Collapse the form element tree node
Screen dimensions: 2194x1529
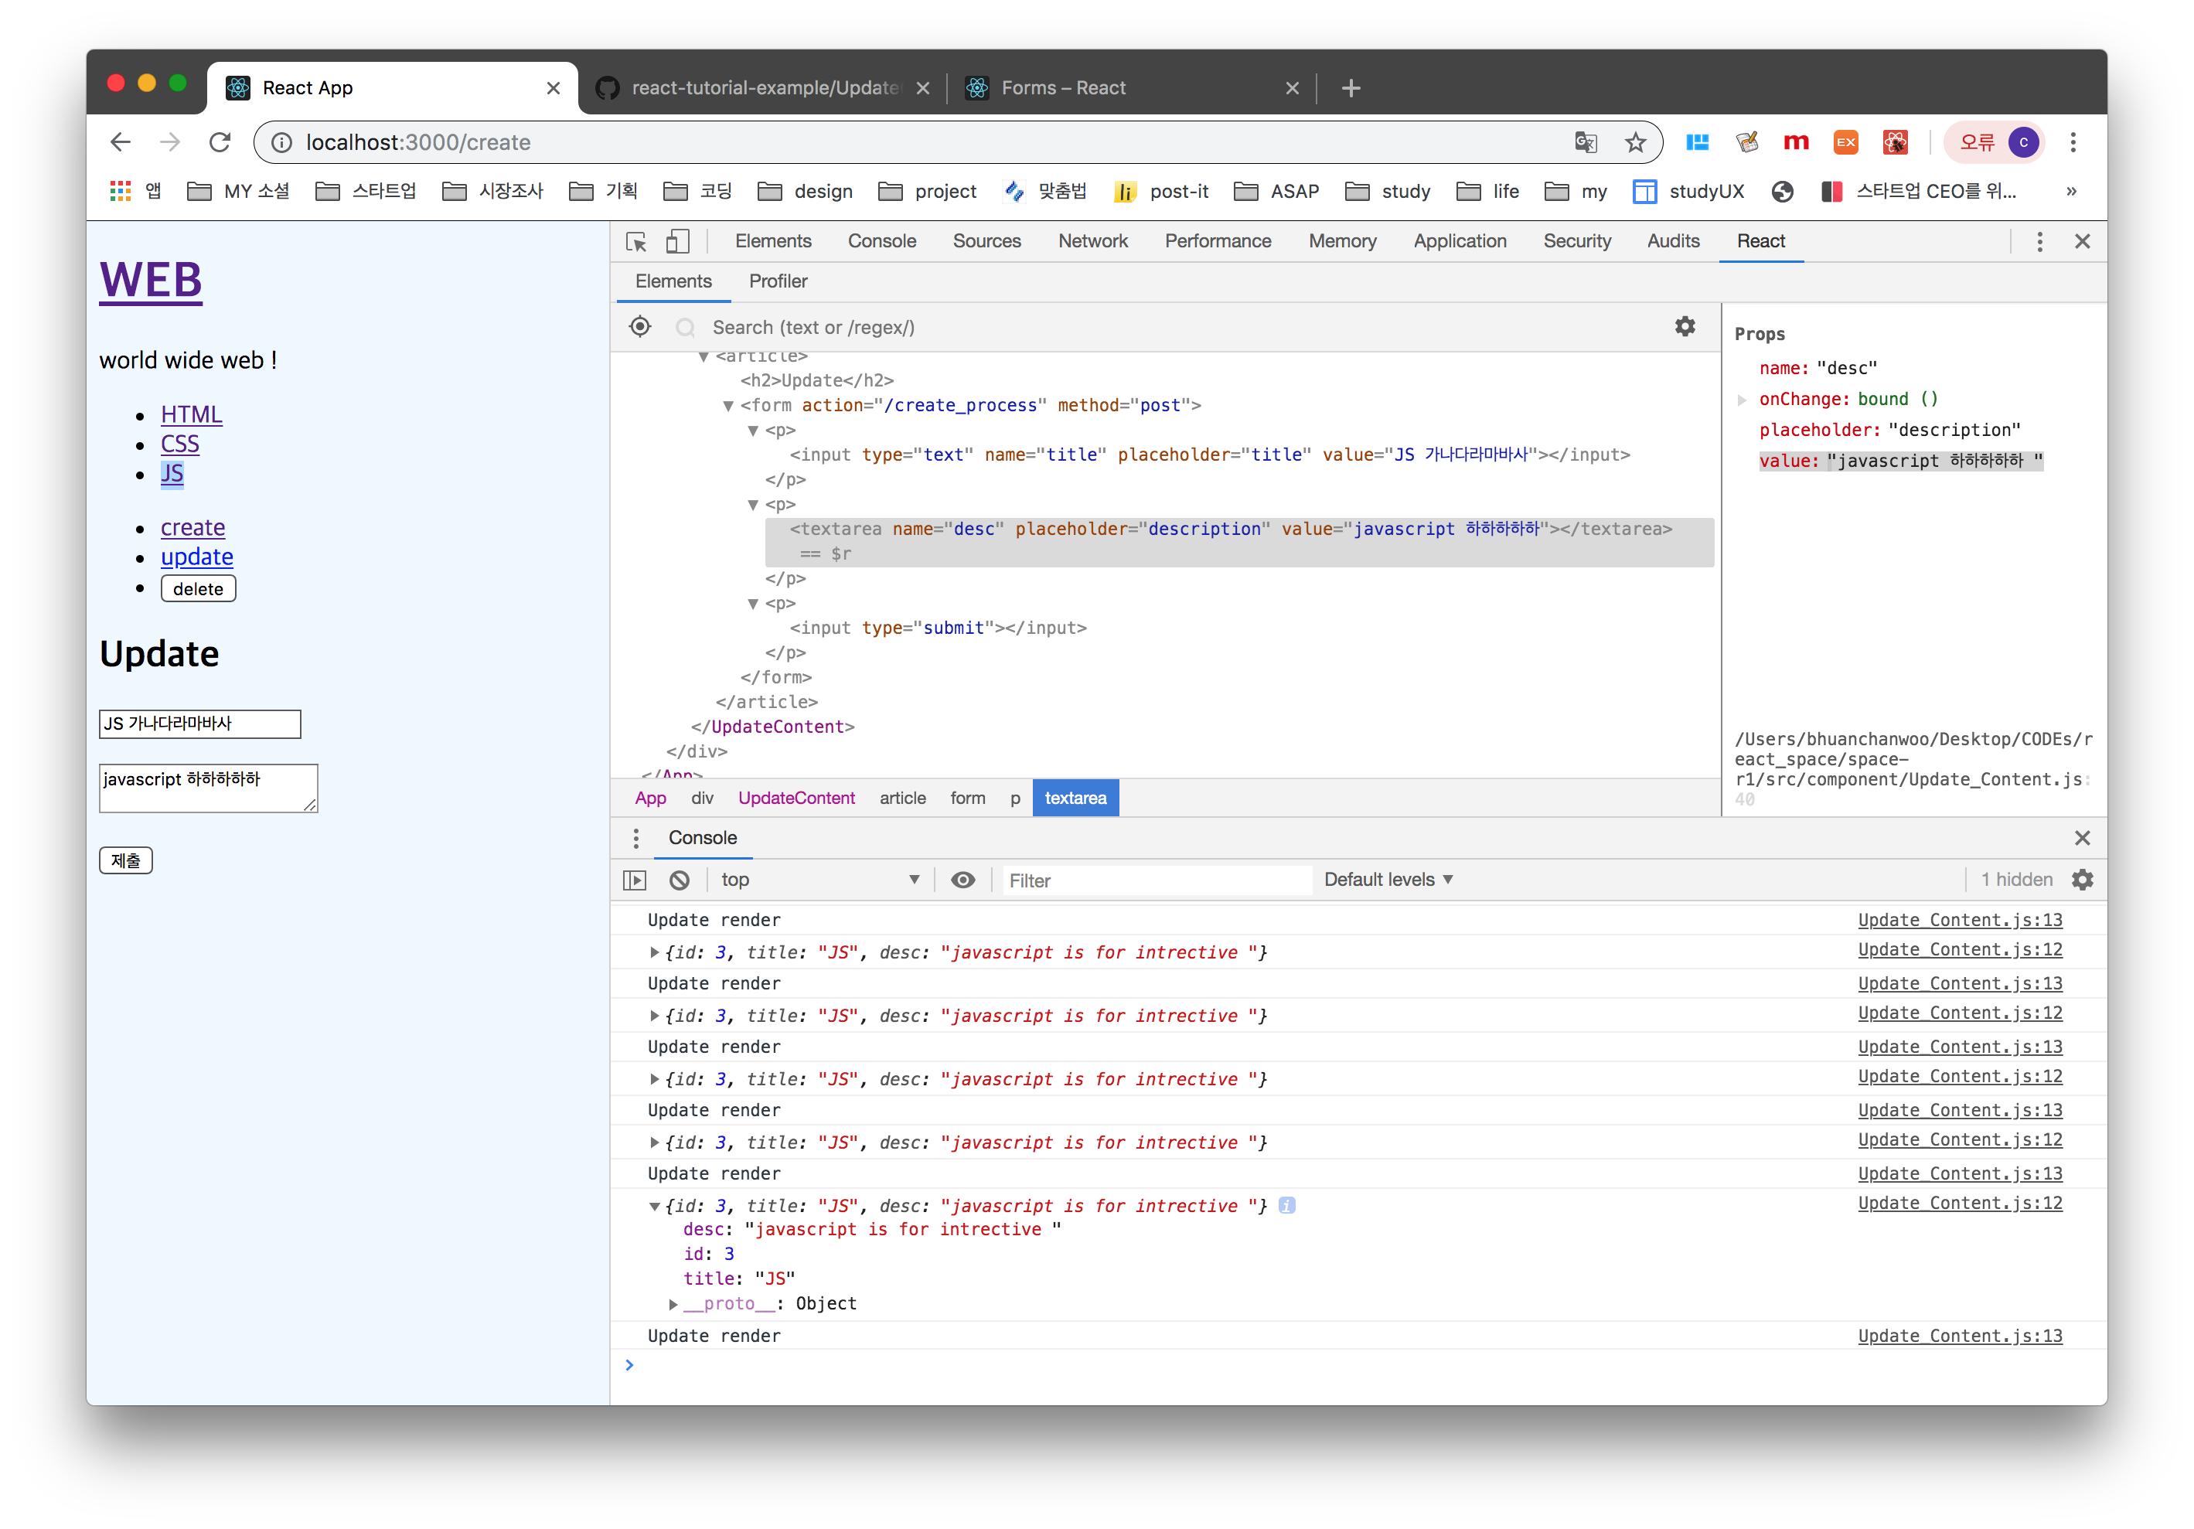point(728,406)
